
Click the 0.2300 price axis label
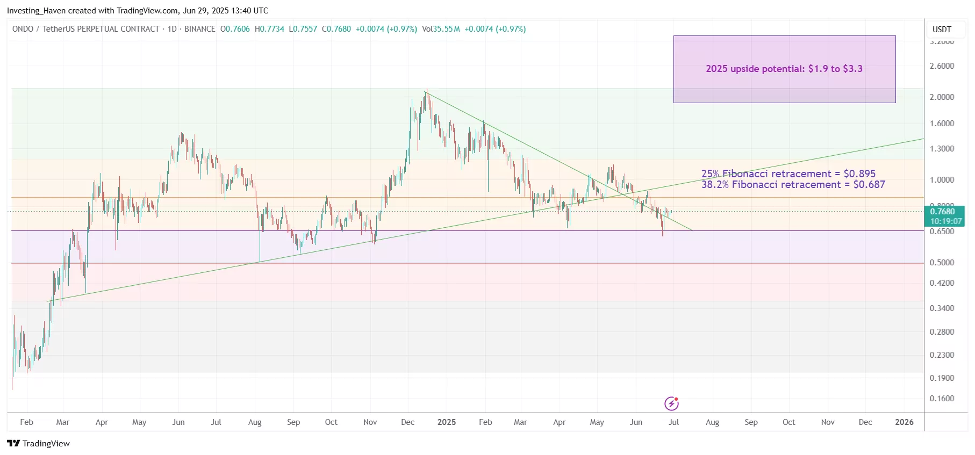coord(942,355)
